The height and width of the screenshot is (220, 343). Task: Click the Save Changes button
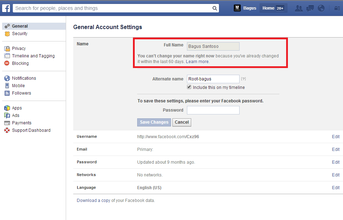coord(154,122)
